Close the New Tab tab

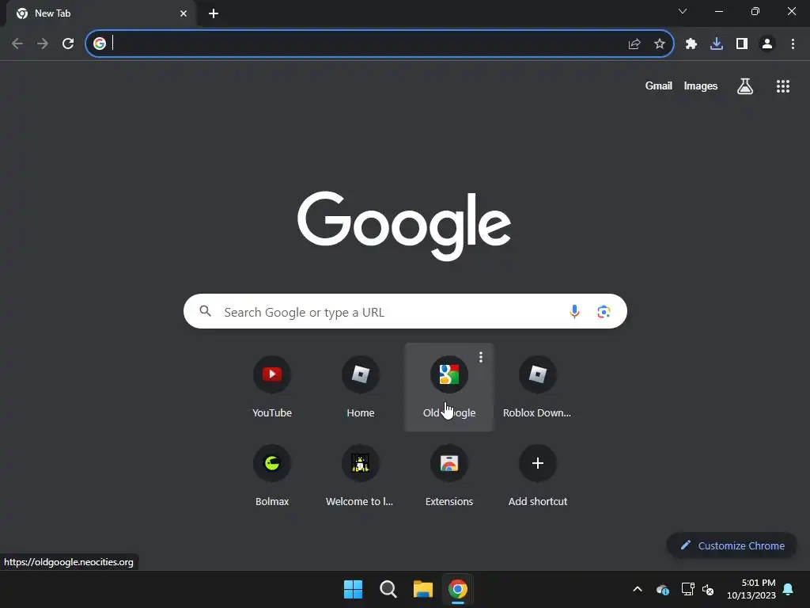[x=184, y=13]
